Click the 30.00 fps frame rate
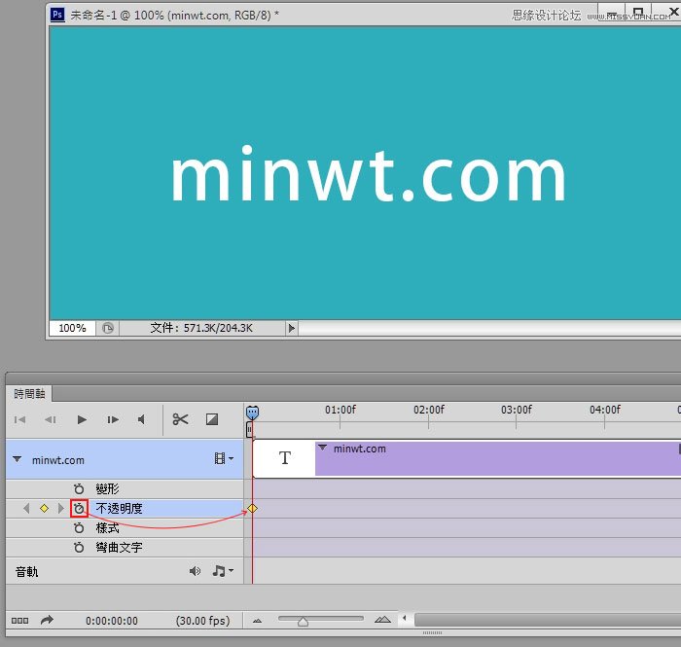 point(202,621)
